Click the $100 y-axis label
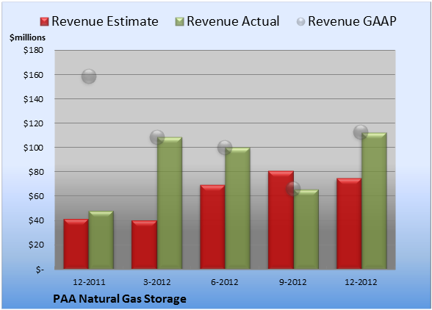The width and height of the screenshot is (432, 310). pos(33,148)
